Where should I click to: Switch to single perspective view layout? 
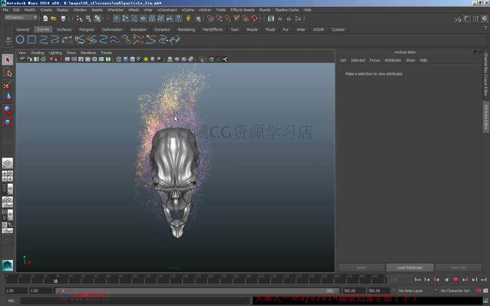point(7,163)
